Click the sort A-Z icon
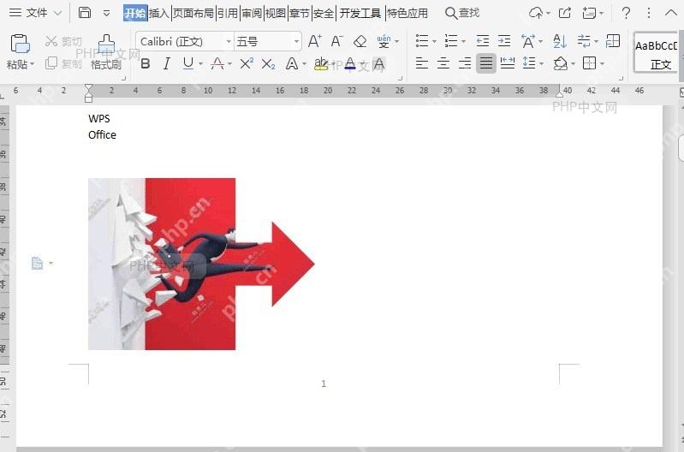 tap(560, 41)
